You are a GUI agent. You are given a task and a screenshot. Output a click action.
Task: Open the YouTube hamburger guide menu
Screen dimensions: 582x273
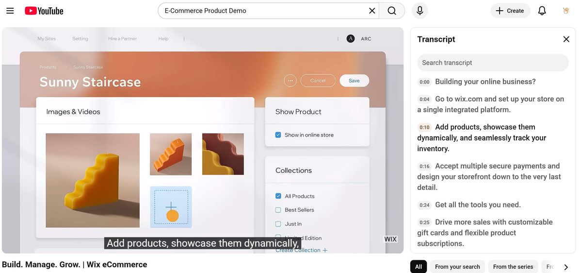pos(10,11)
